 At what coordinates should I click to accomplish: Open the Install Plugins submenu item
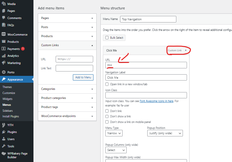coord(11,116)
